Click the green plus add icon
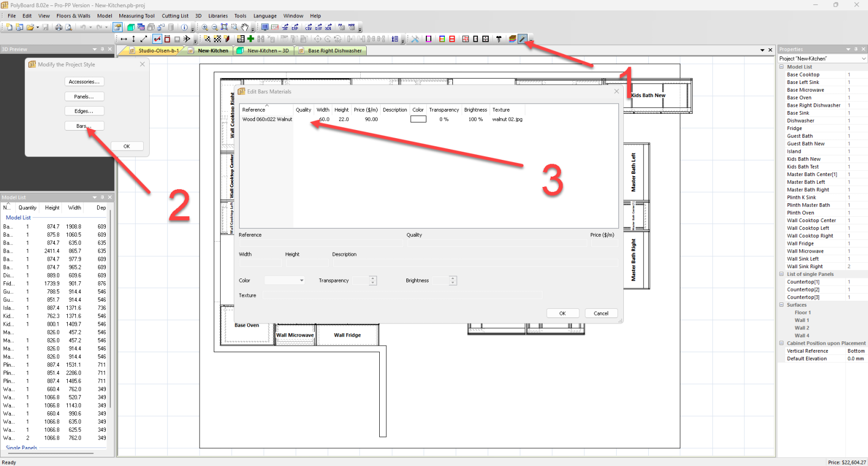This screenshot has height=466, width=868. (x=251, y=39)
